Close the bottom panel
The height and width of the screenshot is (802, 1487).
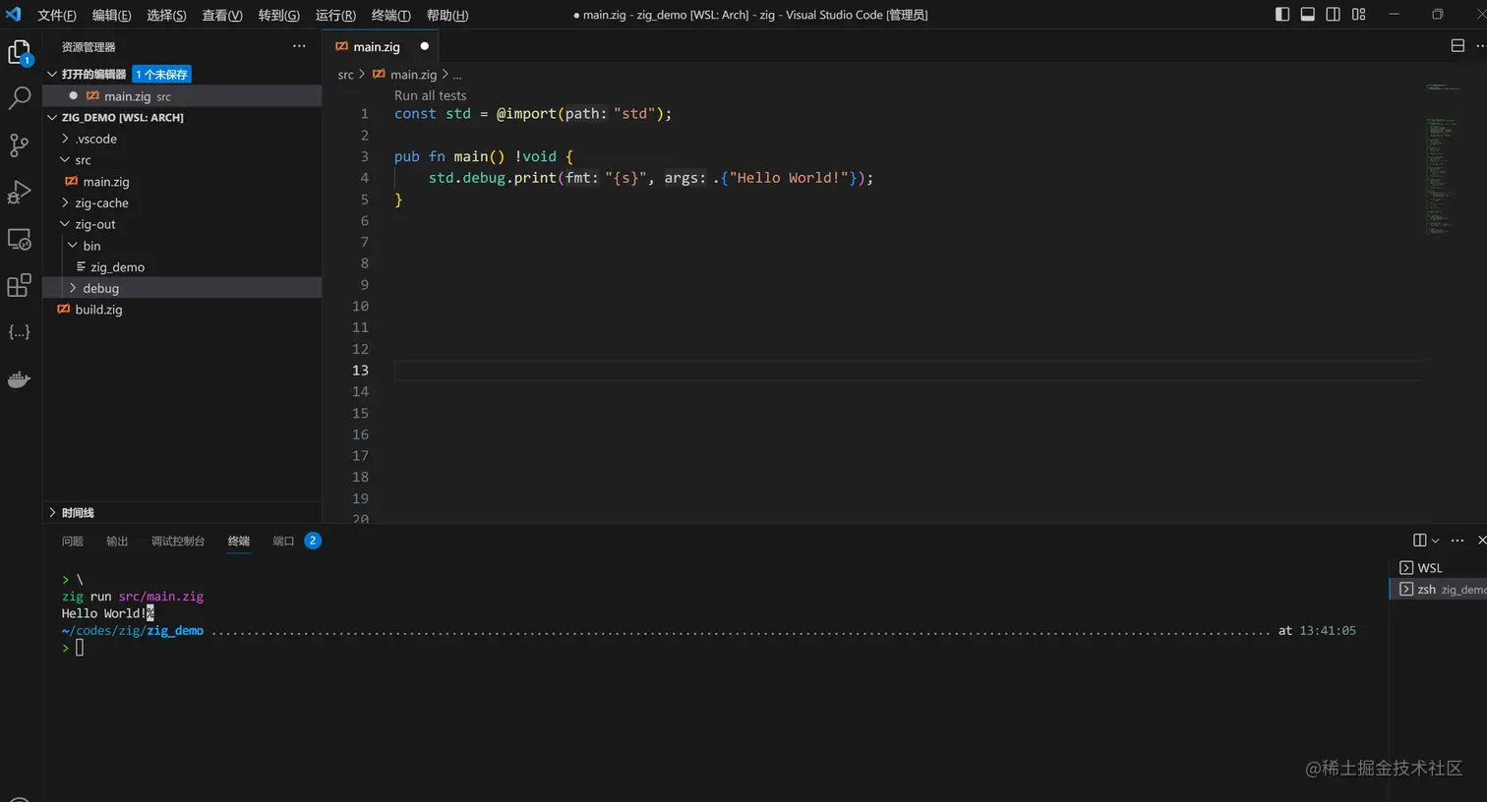[x=1481, y=541]
